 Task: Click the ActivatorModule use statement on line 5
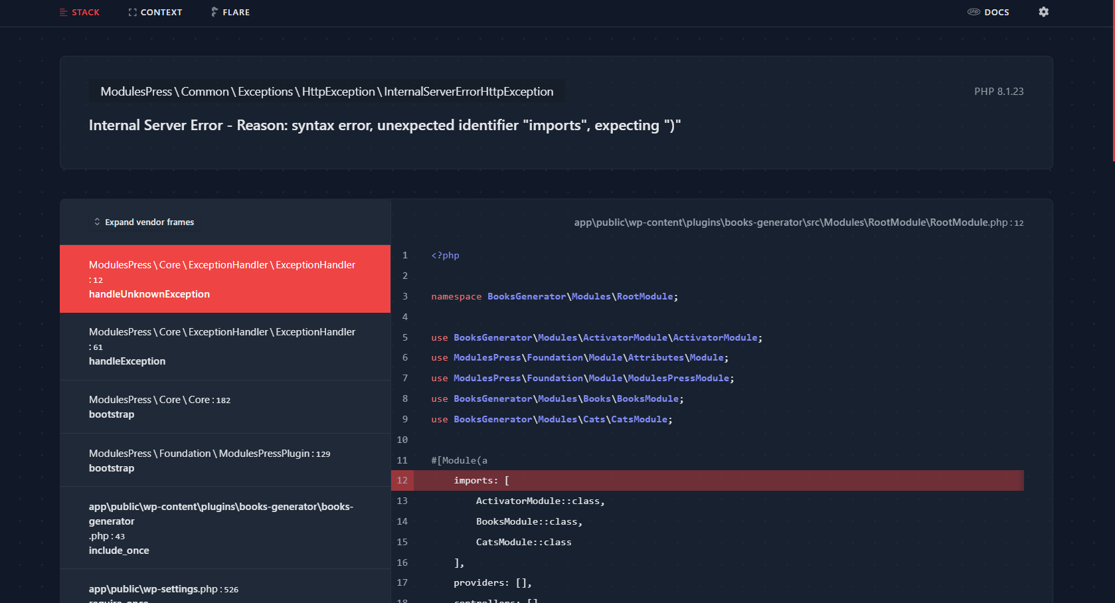point(596,338)
